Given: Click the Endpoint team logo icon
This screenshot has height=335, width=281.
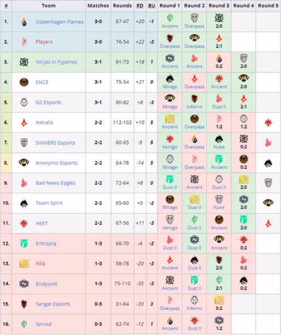Looking at the screenshot, I should (x=24, y=284).
